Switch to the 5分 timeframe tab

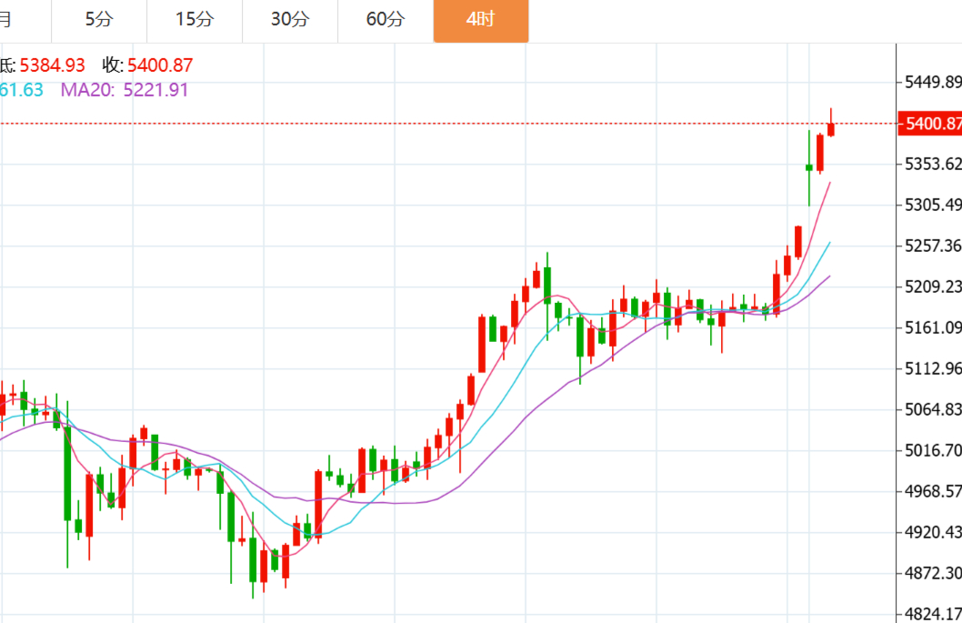click(x=99, y=20)
